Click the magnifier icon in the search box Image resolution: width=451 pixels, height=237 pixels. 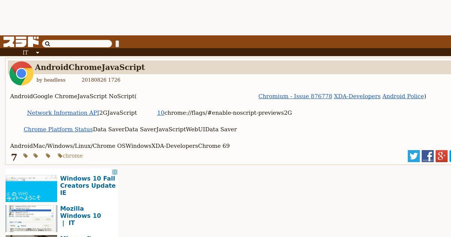pos(47,44)
